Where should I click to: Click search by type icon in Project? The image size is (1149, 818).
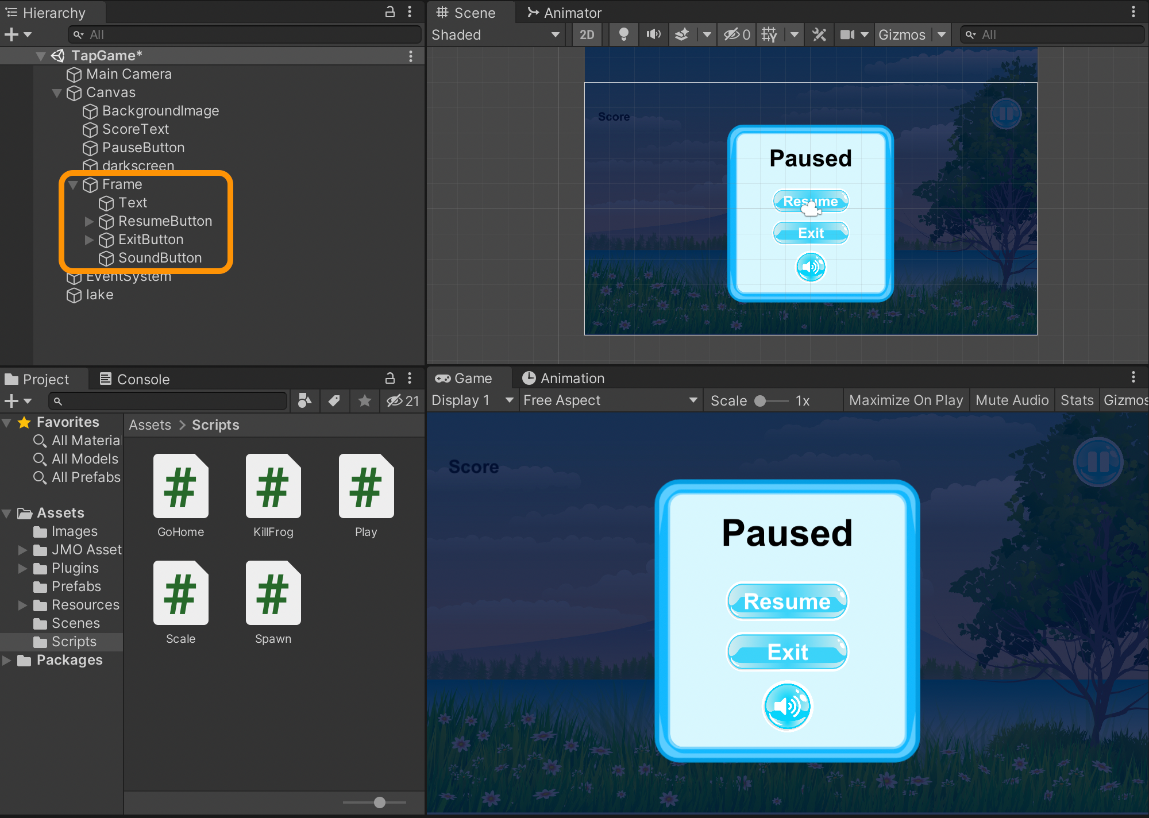pyautogui.click(x=304, y=401)
